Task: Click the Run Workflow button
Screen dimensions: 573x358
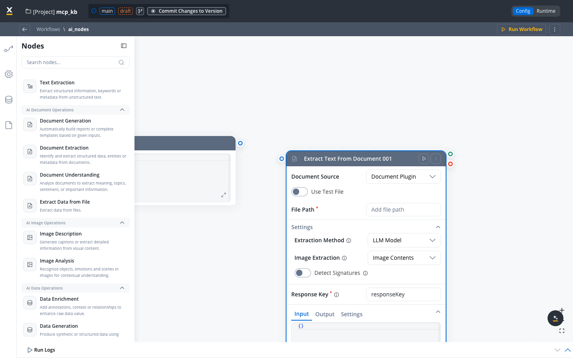Action: [521, 29]
